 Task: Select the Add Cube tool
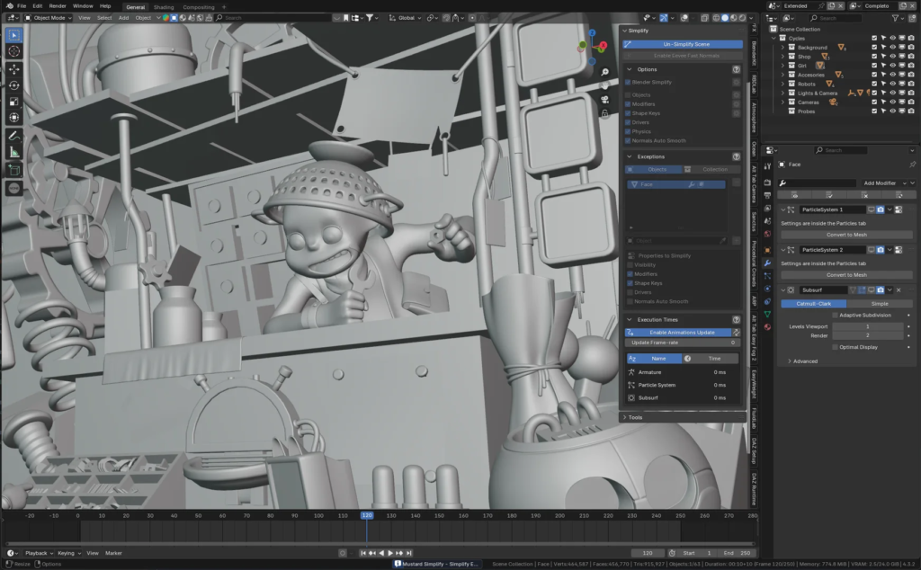point(14,170)
